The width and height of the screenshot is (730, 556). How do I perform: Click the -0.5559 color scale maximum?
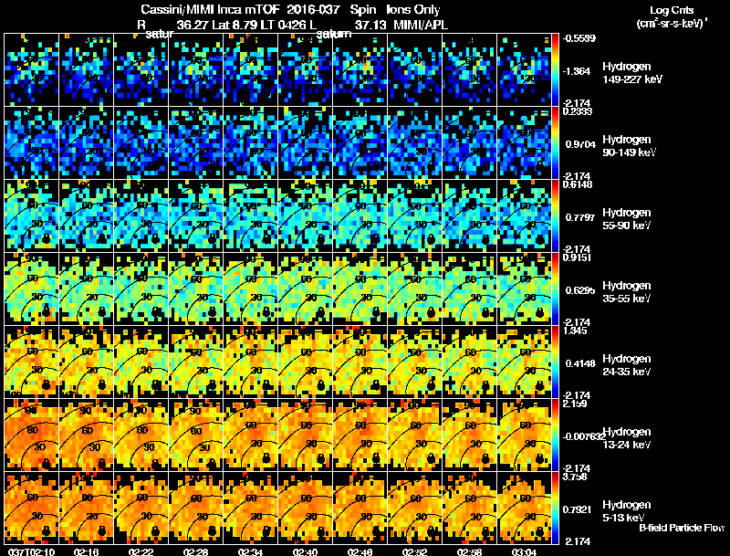pyautogui.click(x=579, y=38)
